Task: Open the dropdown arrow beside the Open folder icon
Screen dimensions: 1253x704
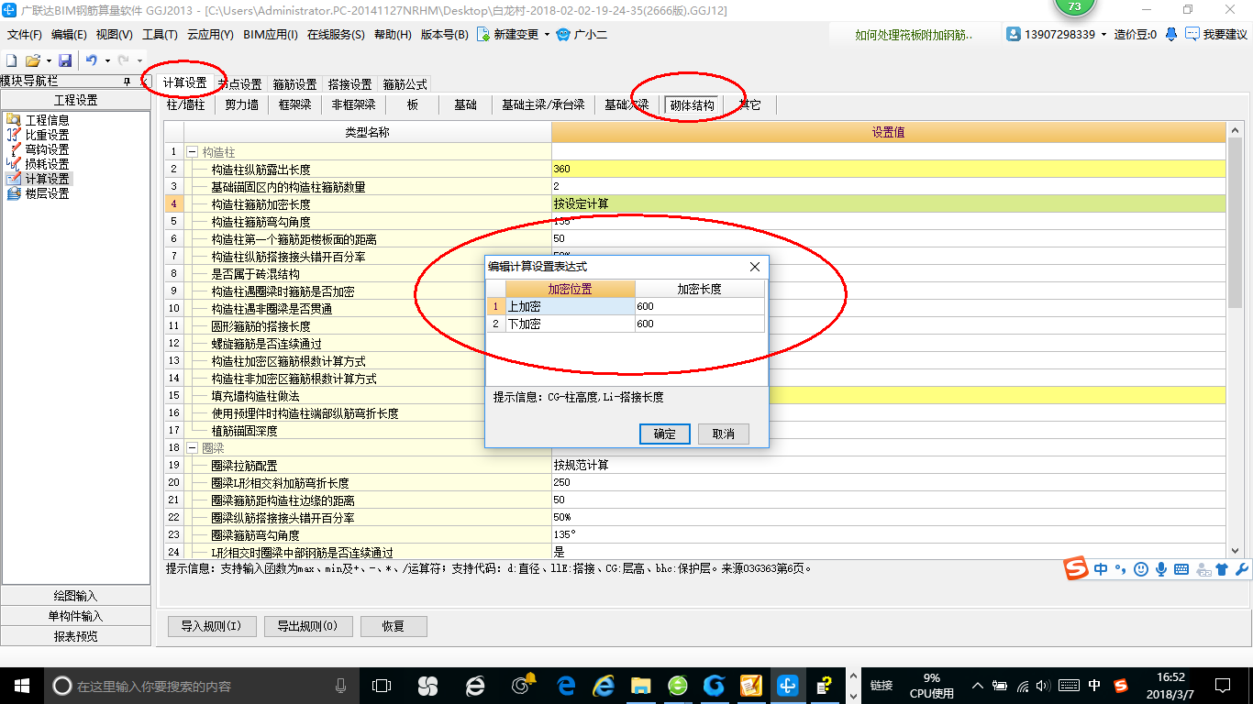Action: [x=48, y=60]
